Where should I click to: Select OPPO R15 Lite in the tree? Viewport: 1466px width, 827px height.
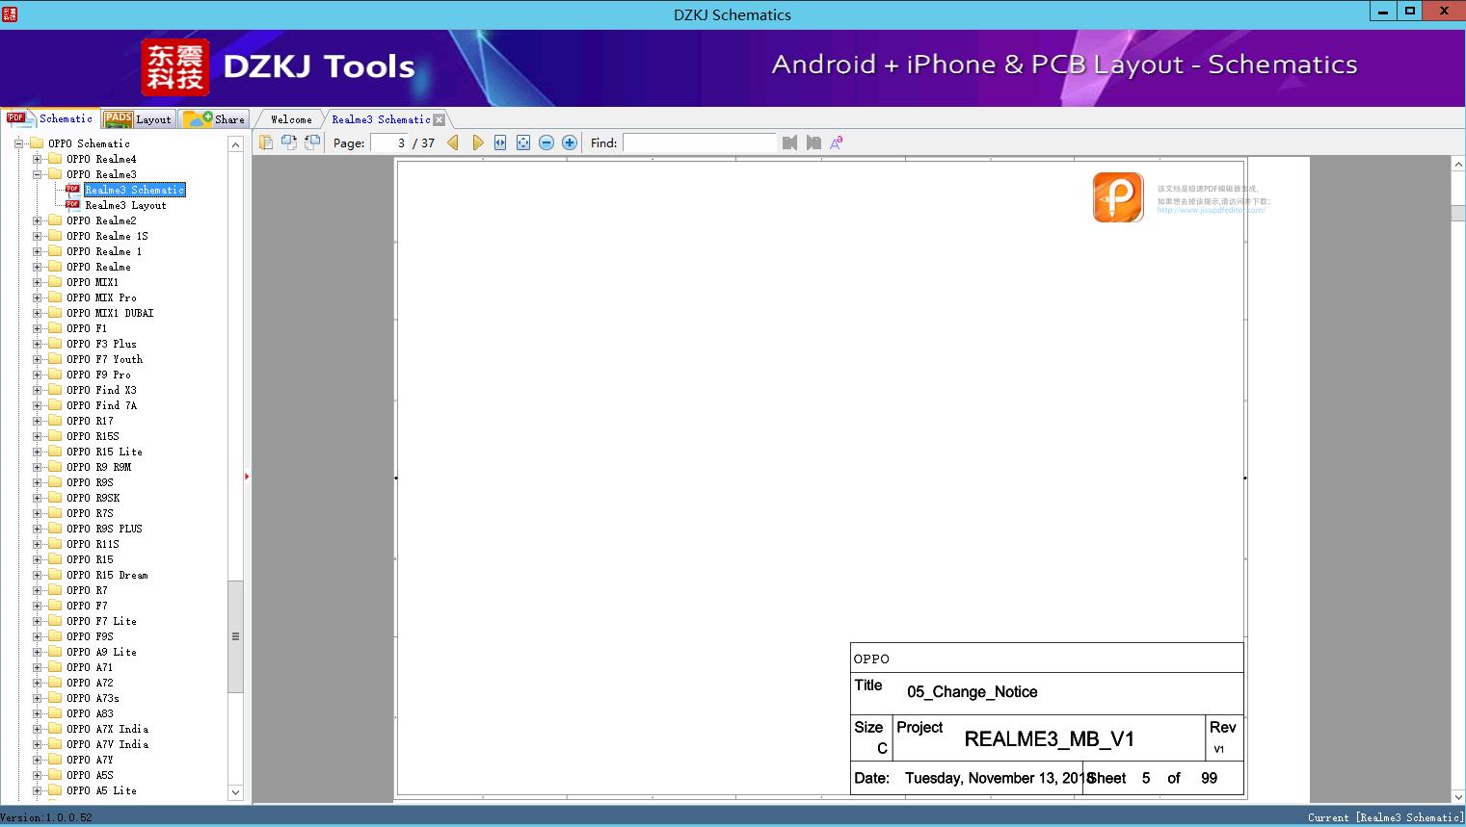[104, 452]
